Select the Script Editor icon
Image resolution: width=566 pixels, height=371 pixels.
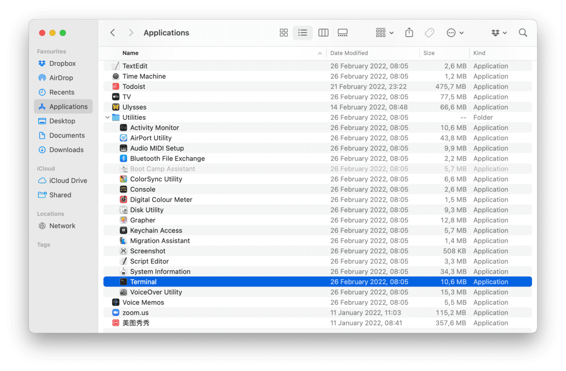[123, 261]
